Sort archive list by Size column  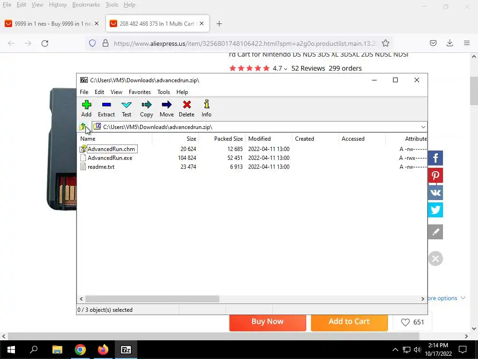176,138
